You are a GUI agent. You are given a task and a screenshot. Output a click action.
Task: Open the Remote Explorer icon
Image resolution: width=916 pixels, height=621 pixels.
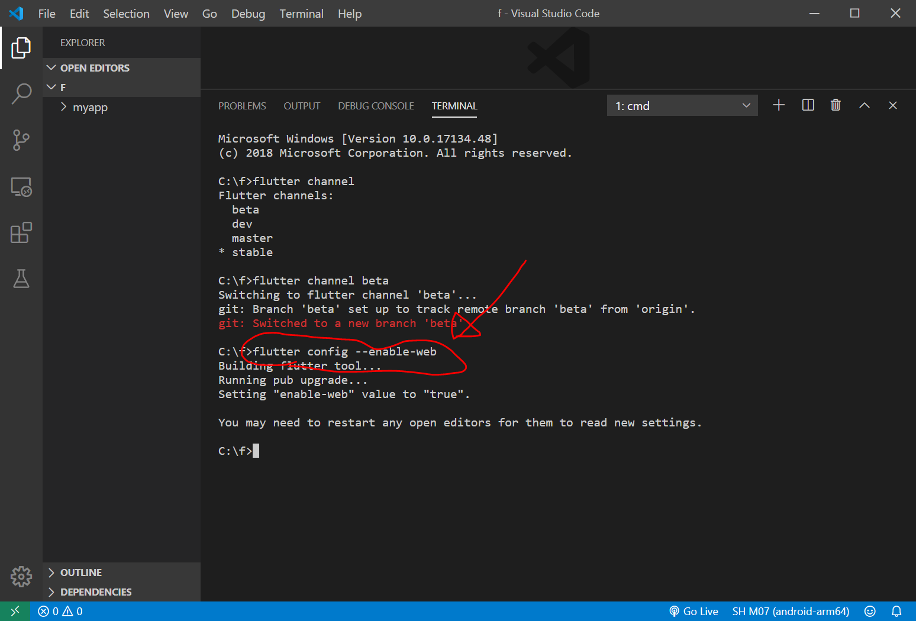tap(21, 187)
